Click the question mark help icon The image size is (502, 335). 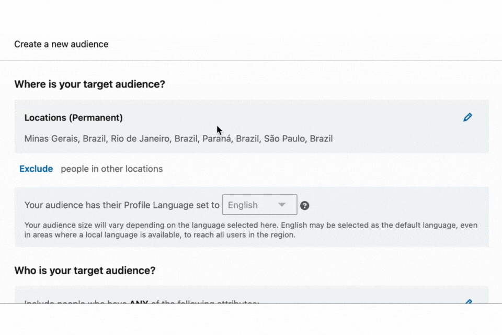(x=305, y=206)
